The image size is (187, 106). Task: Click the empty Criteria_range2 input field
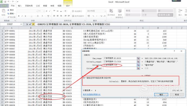(120, 68)
